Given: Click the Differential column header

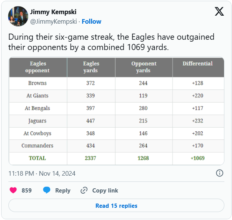Looking at the screenshot, I should 197,63.
